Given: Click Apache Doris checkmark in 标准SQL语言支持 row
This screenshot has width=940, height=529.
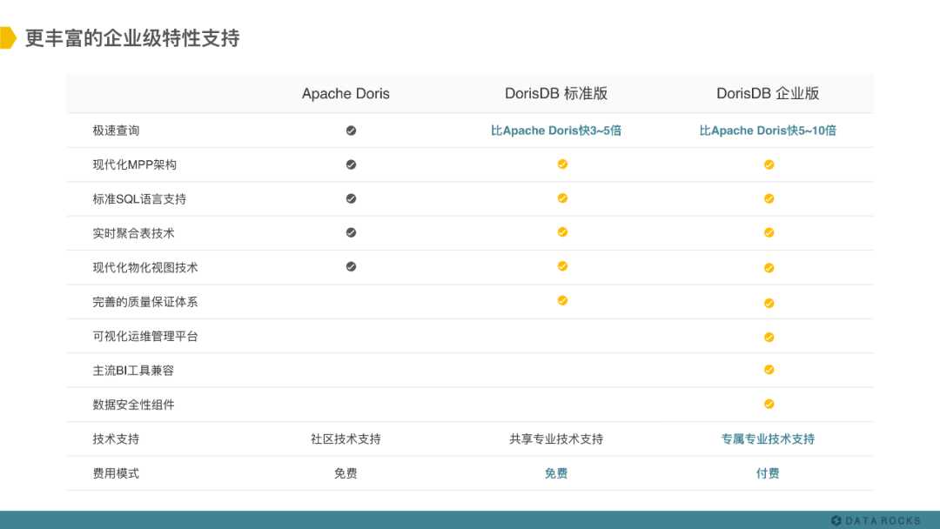Looking at the screenshot, I should coord(352,199).
